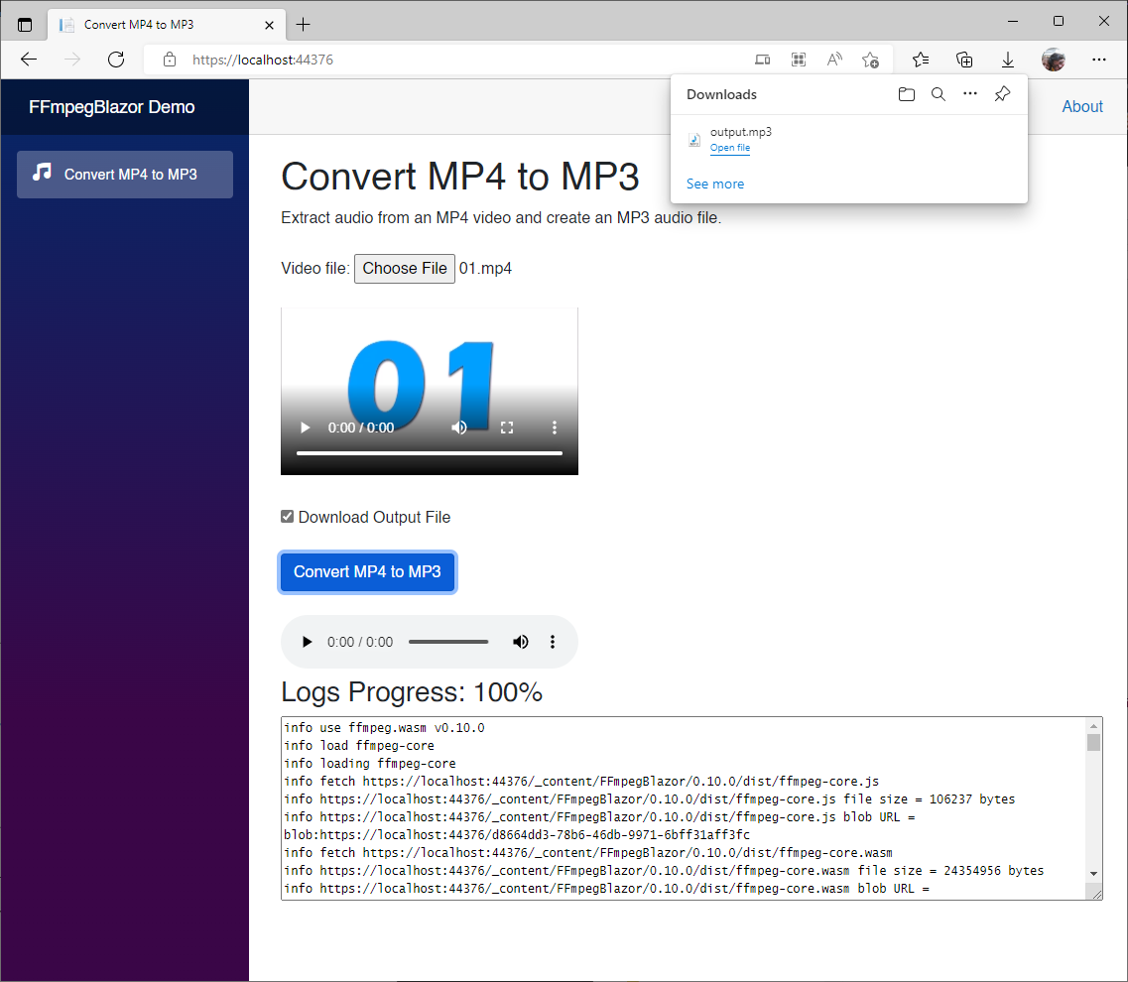The height and width of the screenshot is (982, 1128).
Task: Click the browser Back arrow
Action: point(29,60)
